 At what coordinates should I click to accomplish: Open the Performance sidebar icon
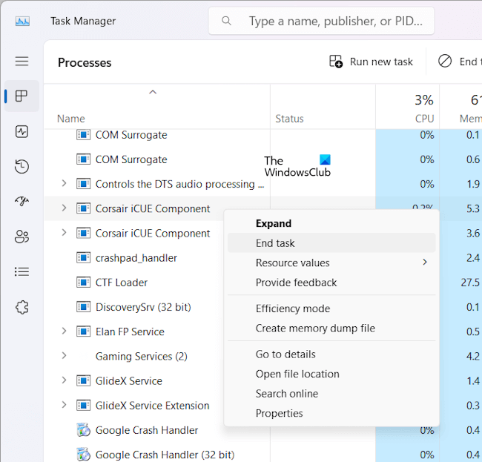click(x=22, y=131)
